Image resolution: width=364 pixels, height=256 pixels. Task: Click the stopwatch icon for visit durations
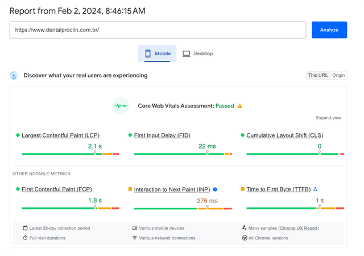(x=25, y=238)
